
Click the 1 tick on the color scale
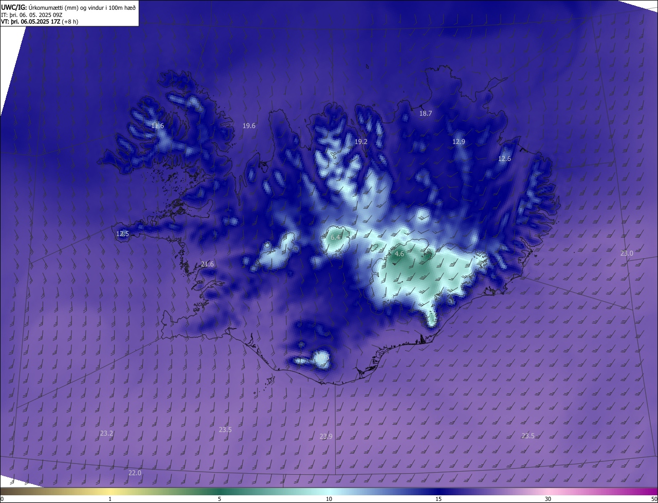click(110, 499)
